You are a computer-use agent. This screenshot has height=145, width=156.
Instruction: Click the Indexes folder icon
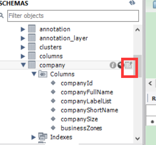click(43, 136)
